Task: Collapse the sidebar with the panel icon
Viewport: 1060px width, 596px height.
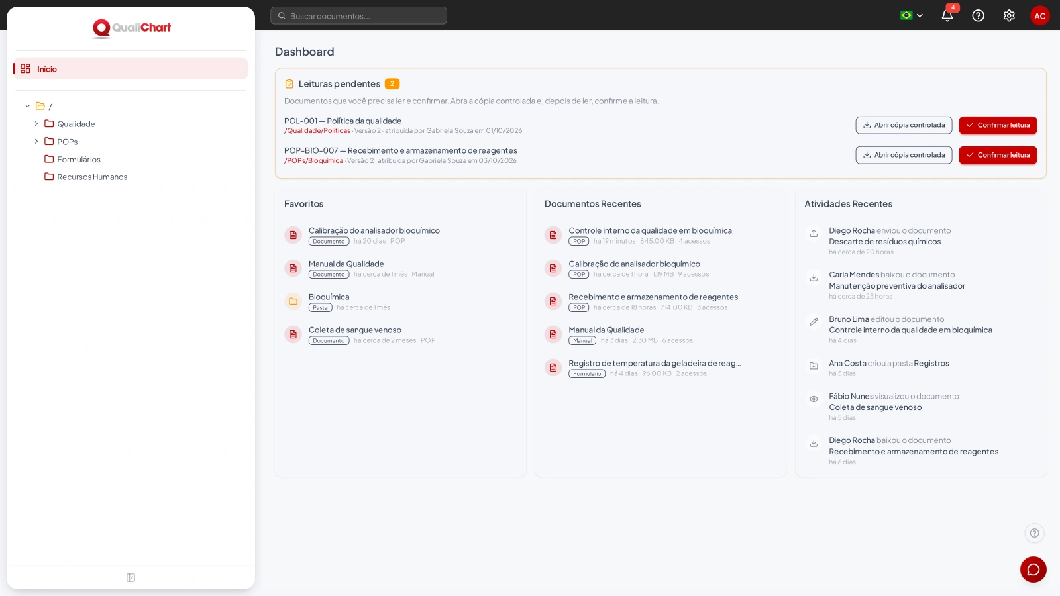Action: (x=131, y=577)
